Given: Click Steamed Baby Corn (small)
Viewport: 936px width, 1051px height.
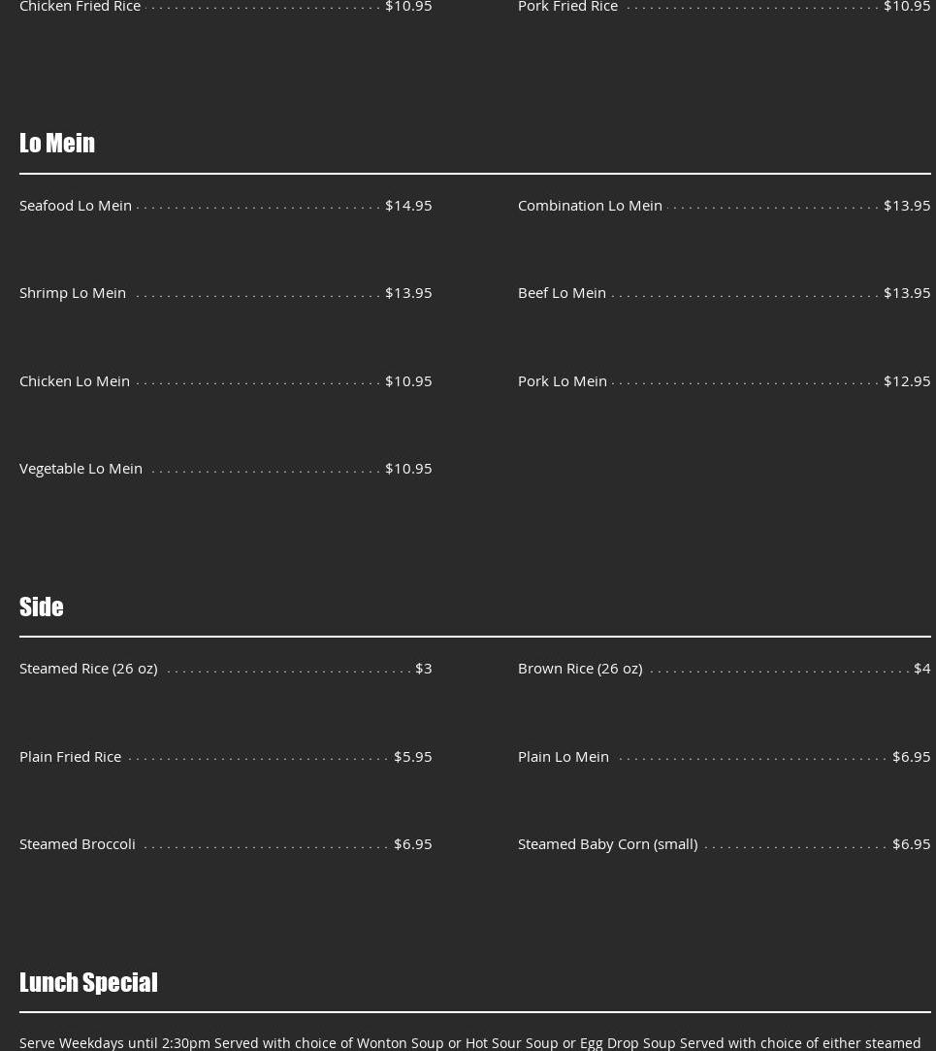Looking at the screenshot, I should point(607,843).
